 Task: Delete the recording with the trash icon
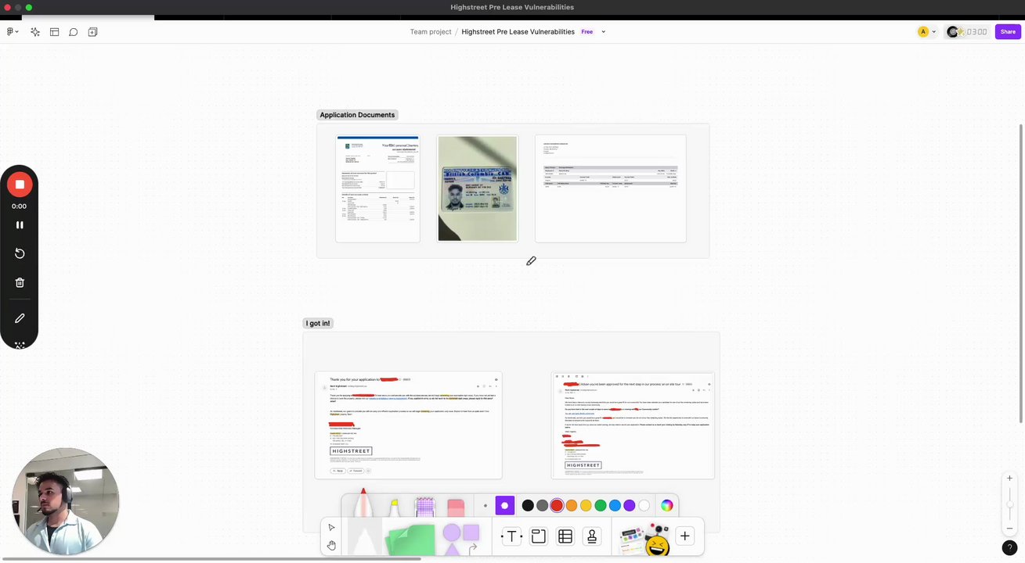pyautogui.click(x=20, y=282)
